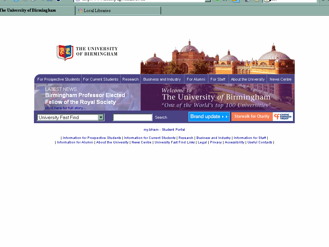Click the Birmingham Professor Elected headline
Viewport: 329px width, 247px height.
85,98
